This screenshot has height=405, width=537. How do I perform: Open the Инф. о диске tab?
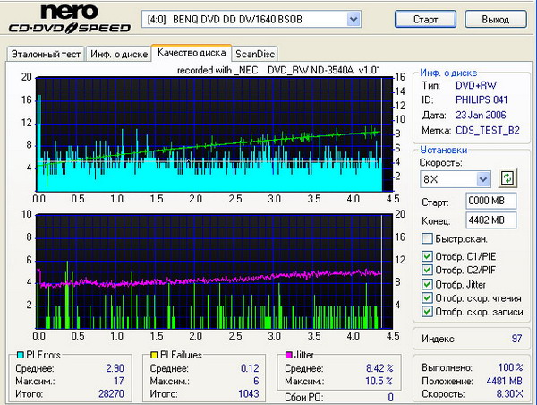point(119,54)
